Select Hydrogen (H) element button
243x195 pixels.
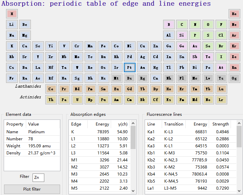click(x=12, y=14)
